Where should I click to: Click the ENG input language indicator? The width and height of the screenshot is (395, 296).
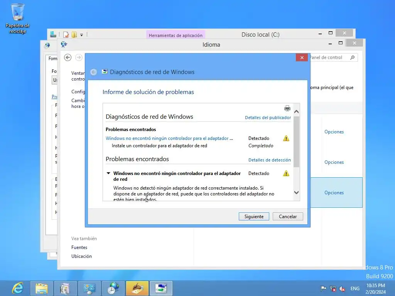[x=355, y=288]
